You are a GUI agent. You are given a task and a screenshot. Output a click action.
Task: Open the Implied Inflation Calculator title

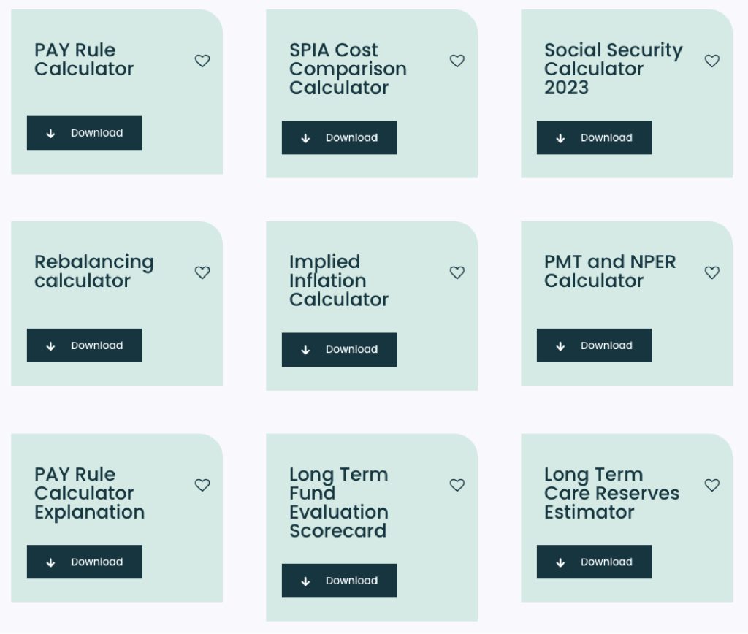click(x=338, y=280)
